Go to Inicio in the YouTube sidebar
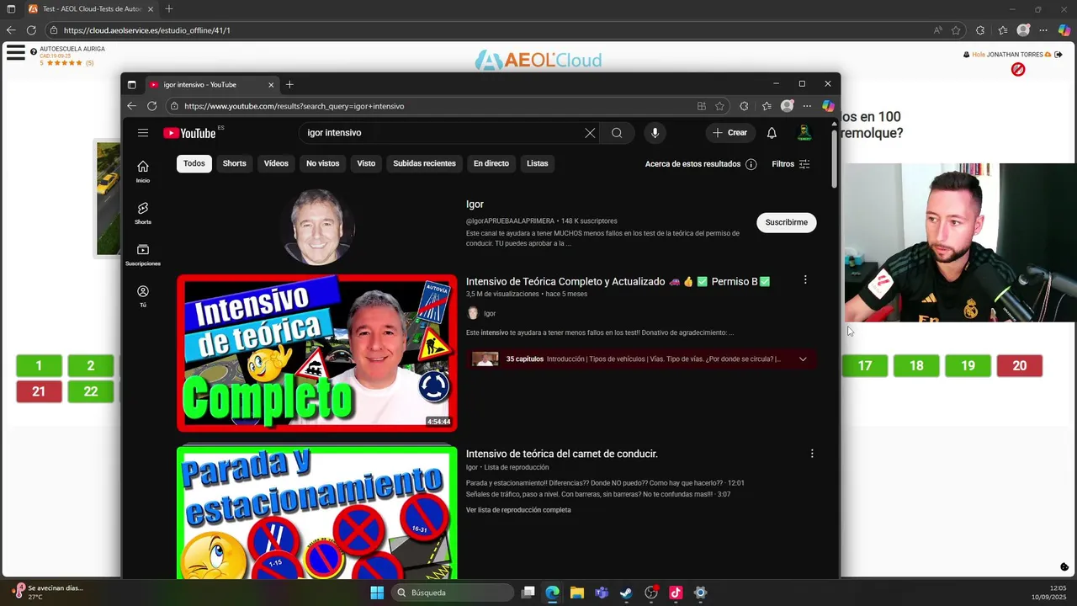1077x606 pixels. (143, 171)
